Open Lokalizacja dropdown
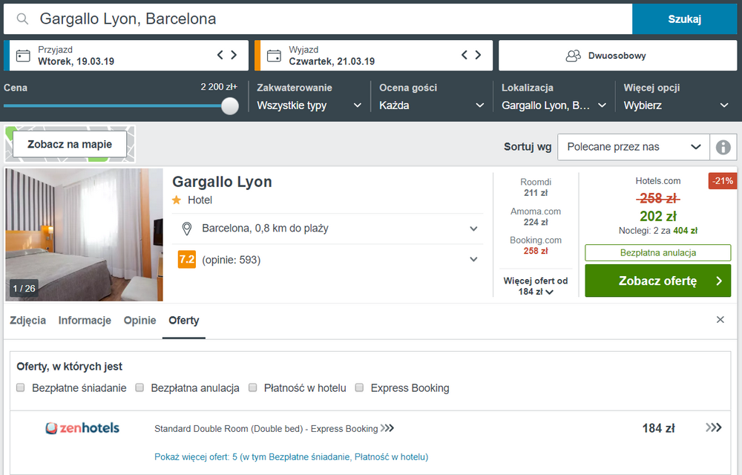This screenshot has height=475, width=742. click(554, 105)
